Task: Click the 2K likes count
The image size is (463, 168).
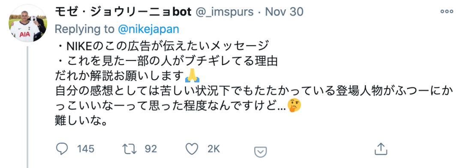Action: point(214,149)
